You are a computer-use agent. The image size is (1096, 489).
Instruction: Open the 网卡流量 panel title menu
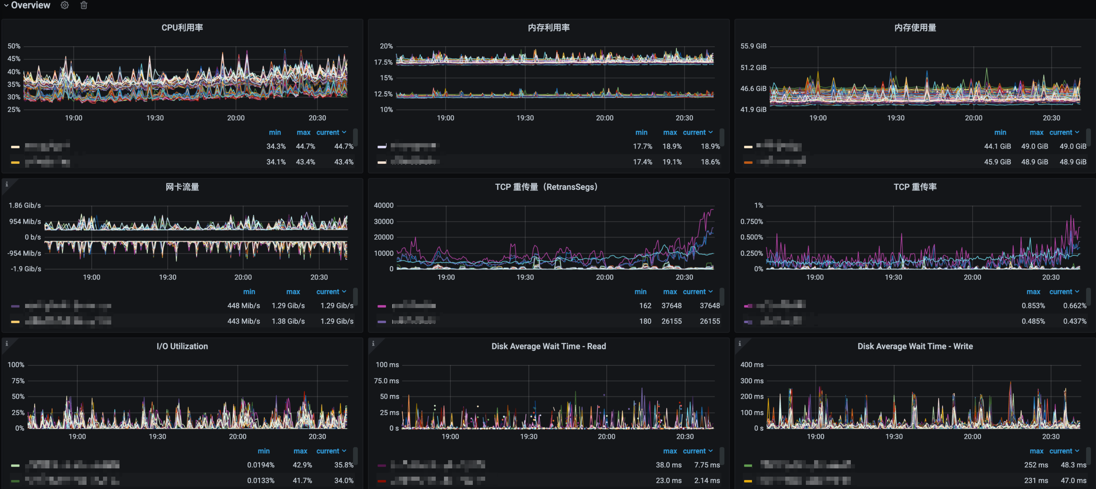click(x=182, y=187)
